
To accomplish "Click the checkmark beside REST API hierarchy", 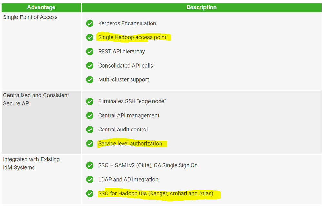I will [90, 51].
